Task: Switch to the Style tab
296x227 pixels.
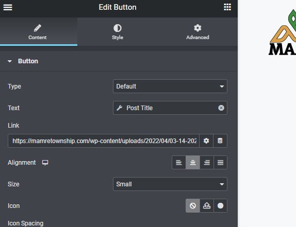Action: click(118, 32)
